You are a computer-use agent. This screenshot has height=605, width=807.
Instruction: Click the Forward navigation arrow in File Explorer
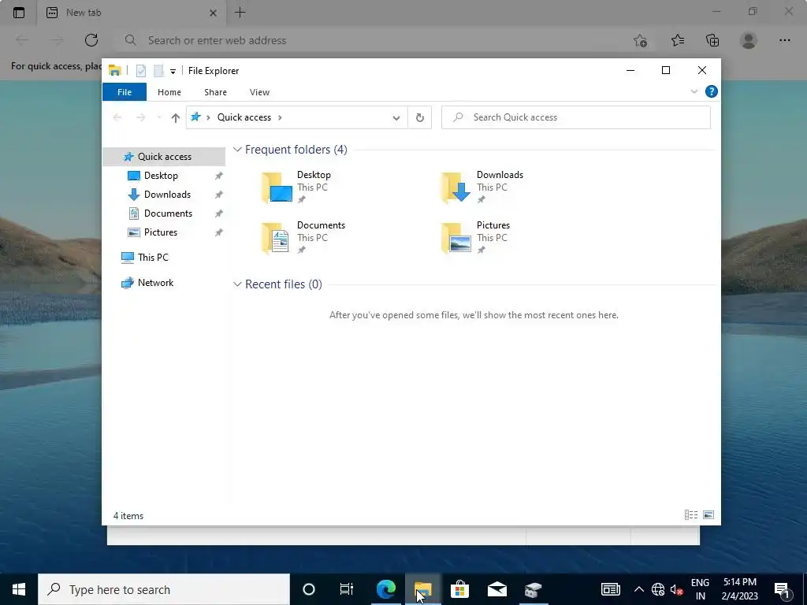coord(140,118)
